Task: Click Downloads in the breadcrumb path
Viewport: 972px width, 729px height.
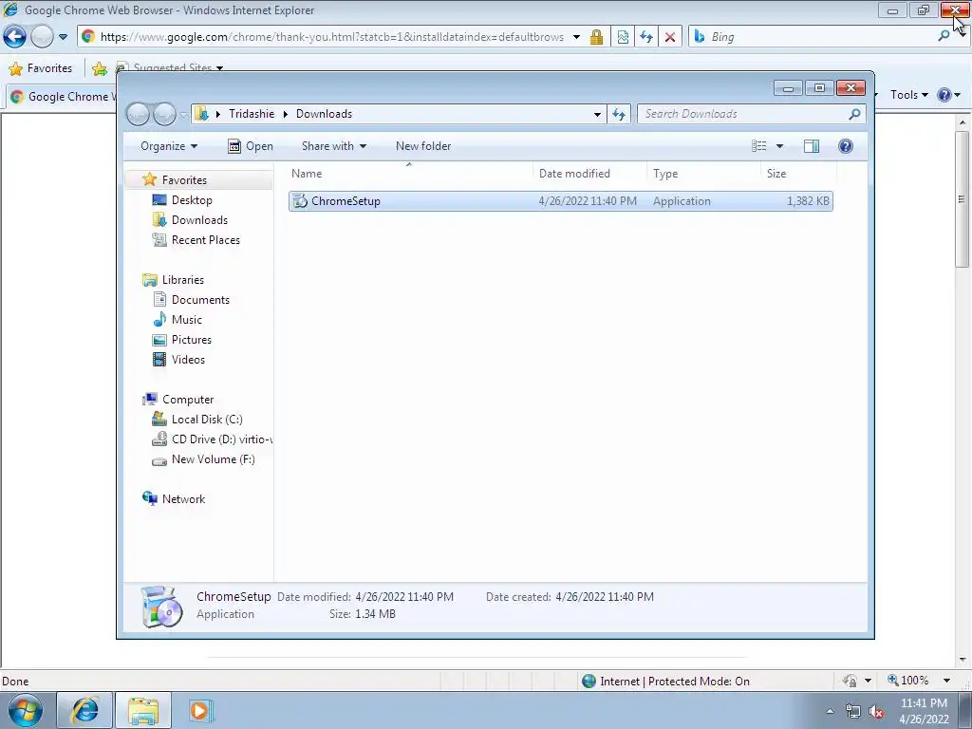Action: (325, 114)
